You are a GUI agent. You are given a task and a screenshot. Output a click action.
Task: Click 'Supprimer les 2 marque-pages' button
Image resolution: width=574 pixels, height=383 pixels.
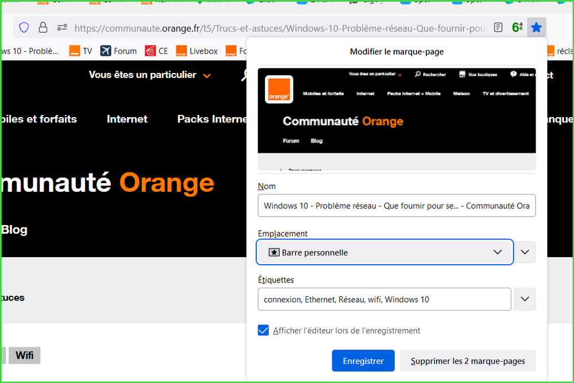[x=468, y=361]
